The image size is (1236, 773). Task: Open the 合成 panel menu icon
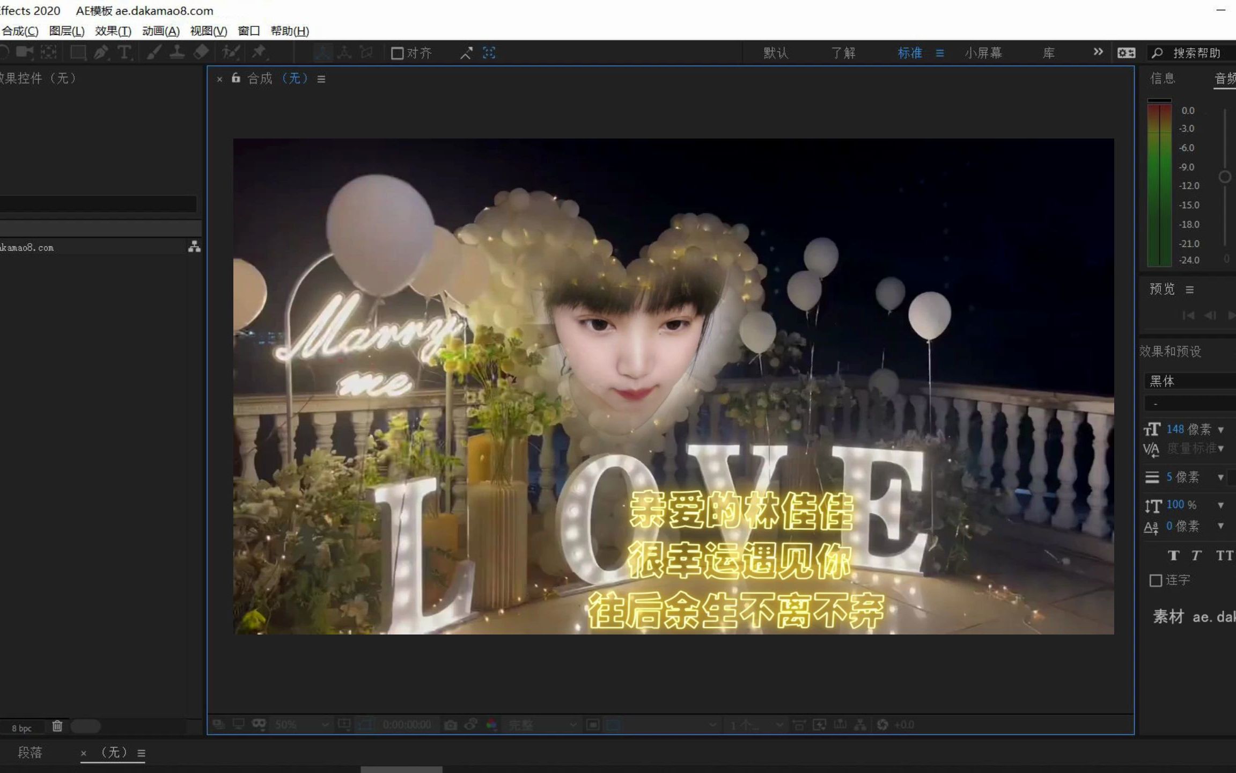(321, 79)
